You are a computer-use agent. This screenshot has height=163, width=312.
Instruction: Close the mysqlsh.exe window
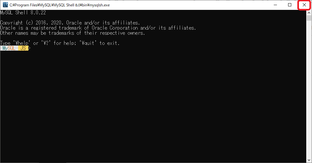(x=304, y=5)
